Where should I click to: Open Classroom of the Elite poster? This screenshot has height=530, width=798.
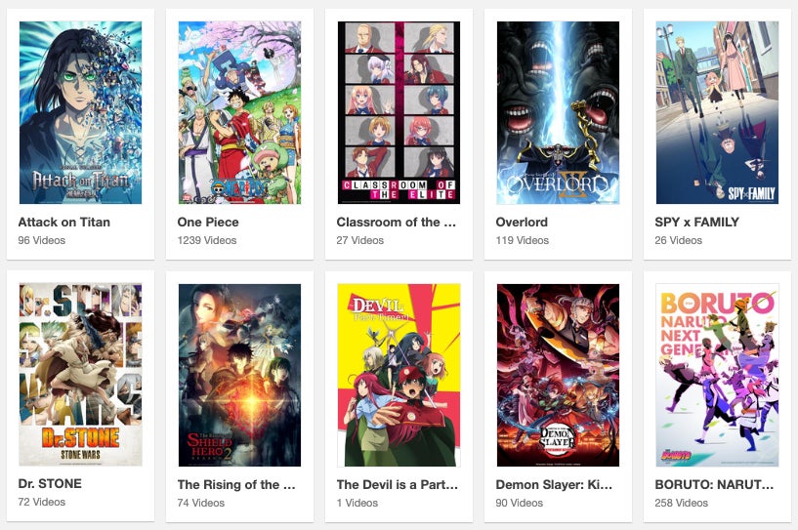(399, 112)
